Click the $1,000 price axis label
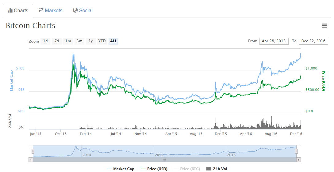Image resolution: width=334 pixels, height=172 pixels. click(x=311, y=69)
